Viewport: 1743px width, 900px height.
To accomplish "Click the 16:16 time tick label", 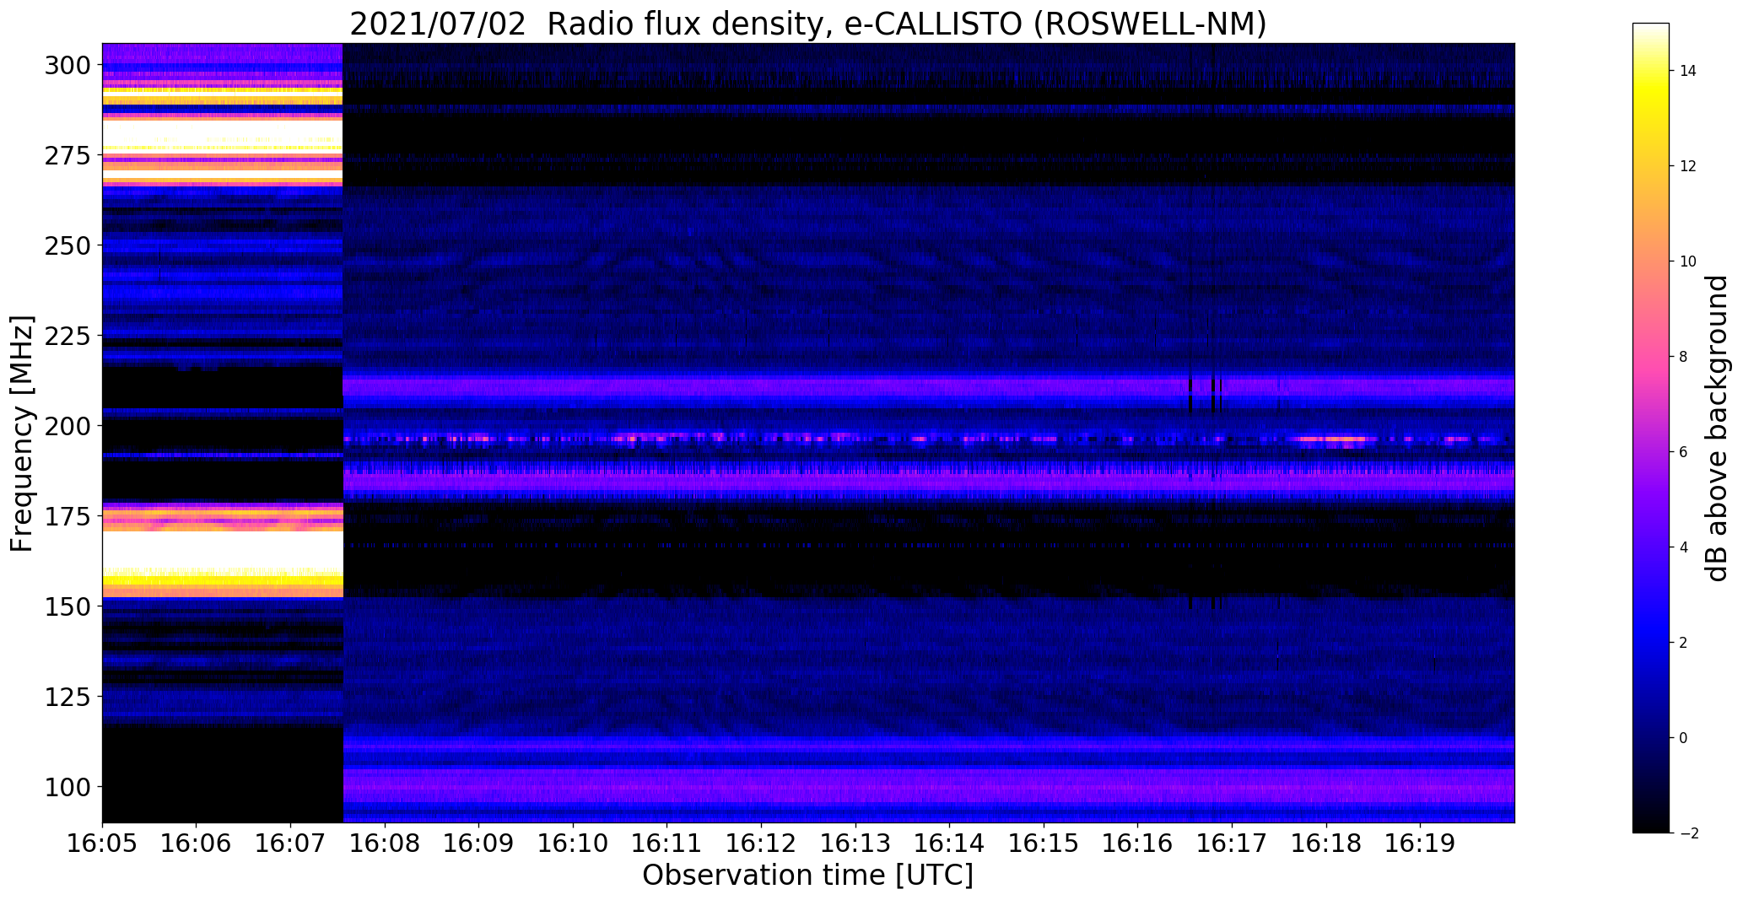I will click(x=1138, y=842).
